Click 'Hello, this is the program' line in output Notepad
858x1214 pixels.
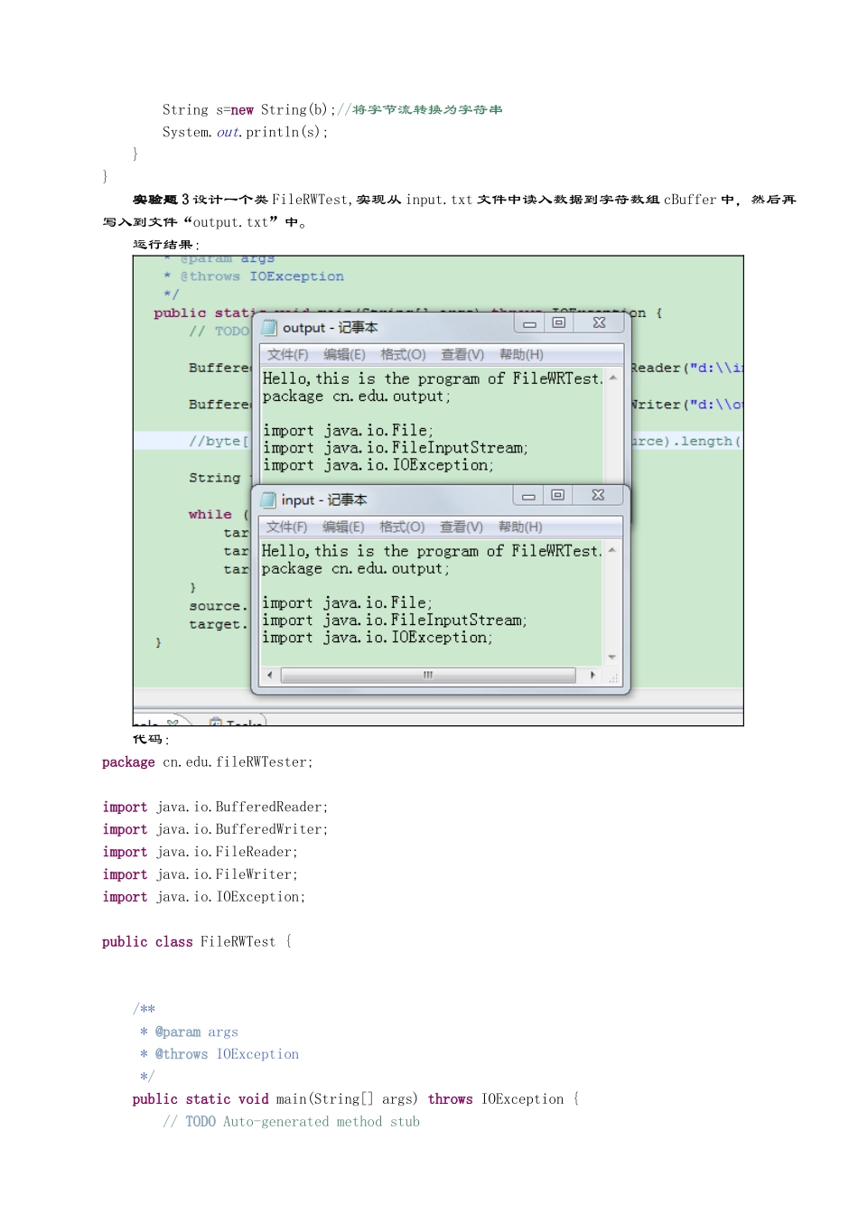[x=433, y=378]
